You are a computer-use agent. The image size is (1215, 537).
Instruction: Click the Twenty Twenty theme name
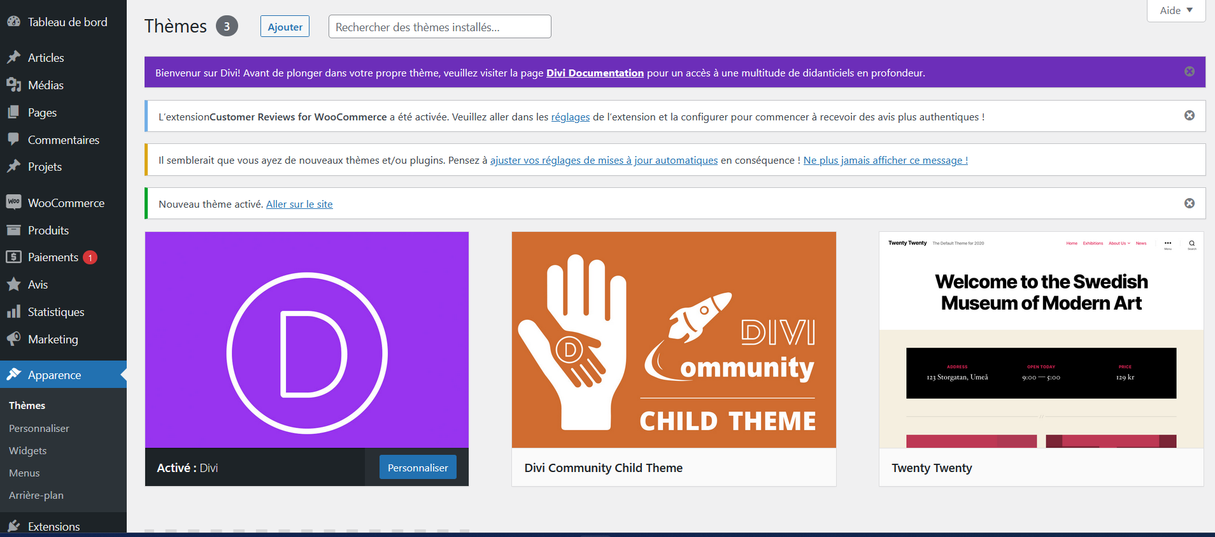pos(932,468)
